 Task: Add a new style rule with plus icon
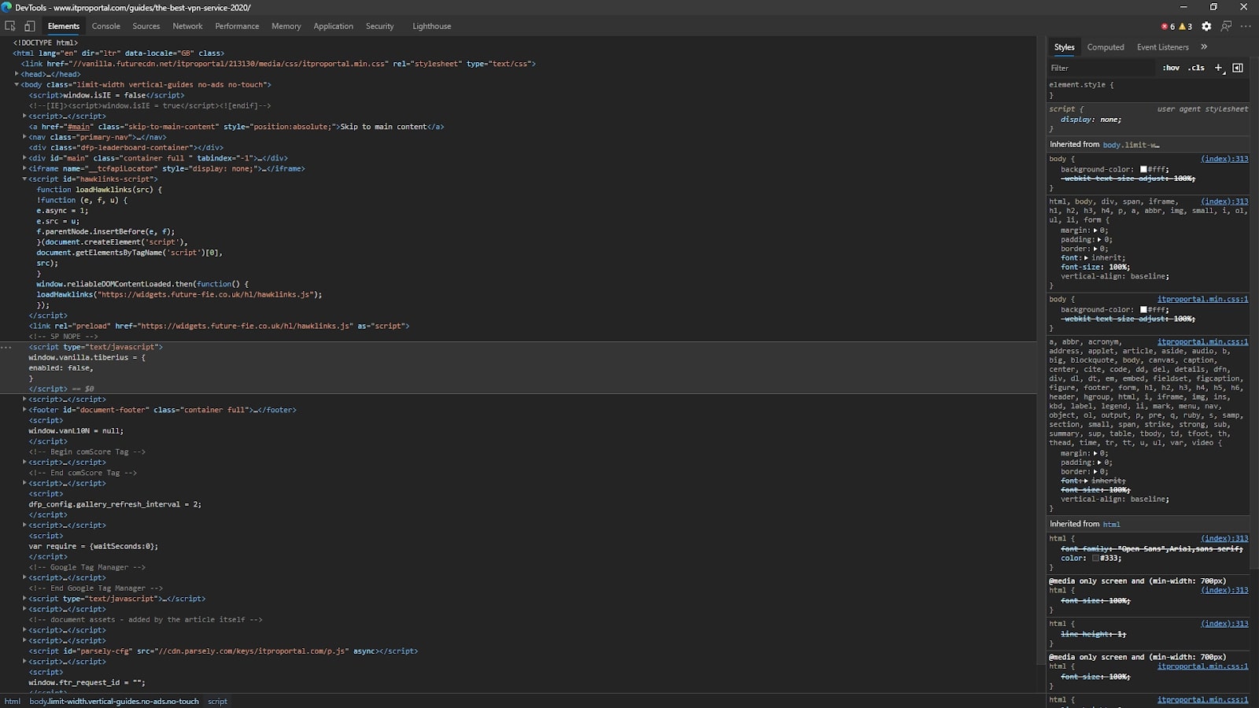[x=1219, y=68]
